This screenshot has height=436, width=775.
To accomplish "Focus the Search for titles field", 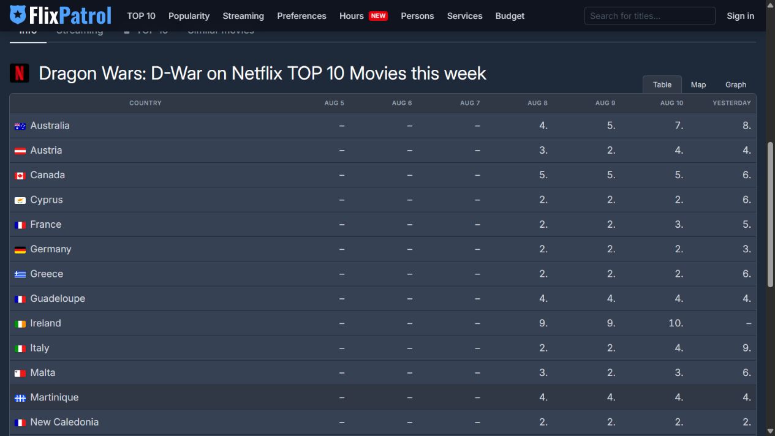I will pyautogui.click(x=649, y=16).
